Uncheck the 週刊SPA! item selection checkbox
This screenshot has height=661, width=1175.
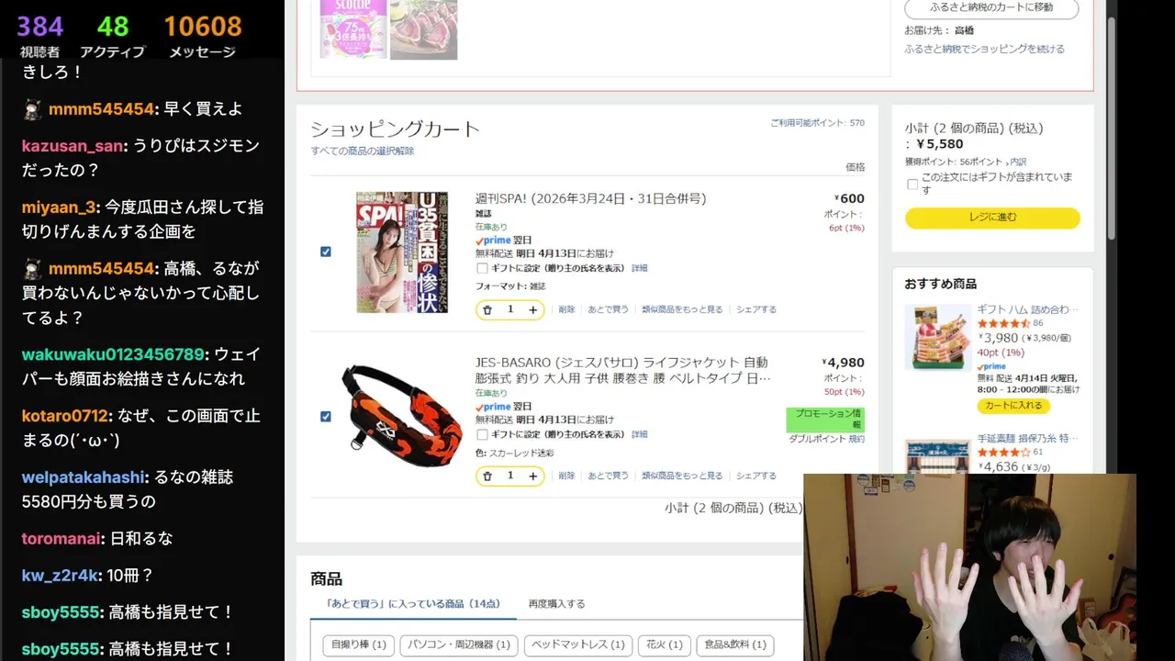[x=326, y=252]
